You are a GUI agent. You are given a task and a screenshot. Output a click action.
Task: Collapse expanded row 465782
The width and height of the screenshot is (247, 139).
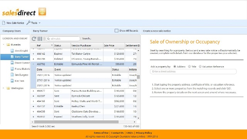pyautogui.click(x=33, y=64)
